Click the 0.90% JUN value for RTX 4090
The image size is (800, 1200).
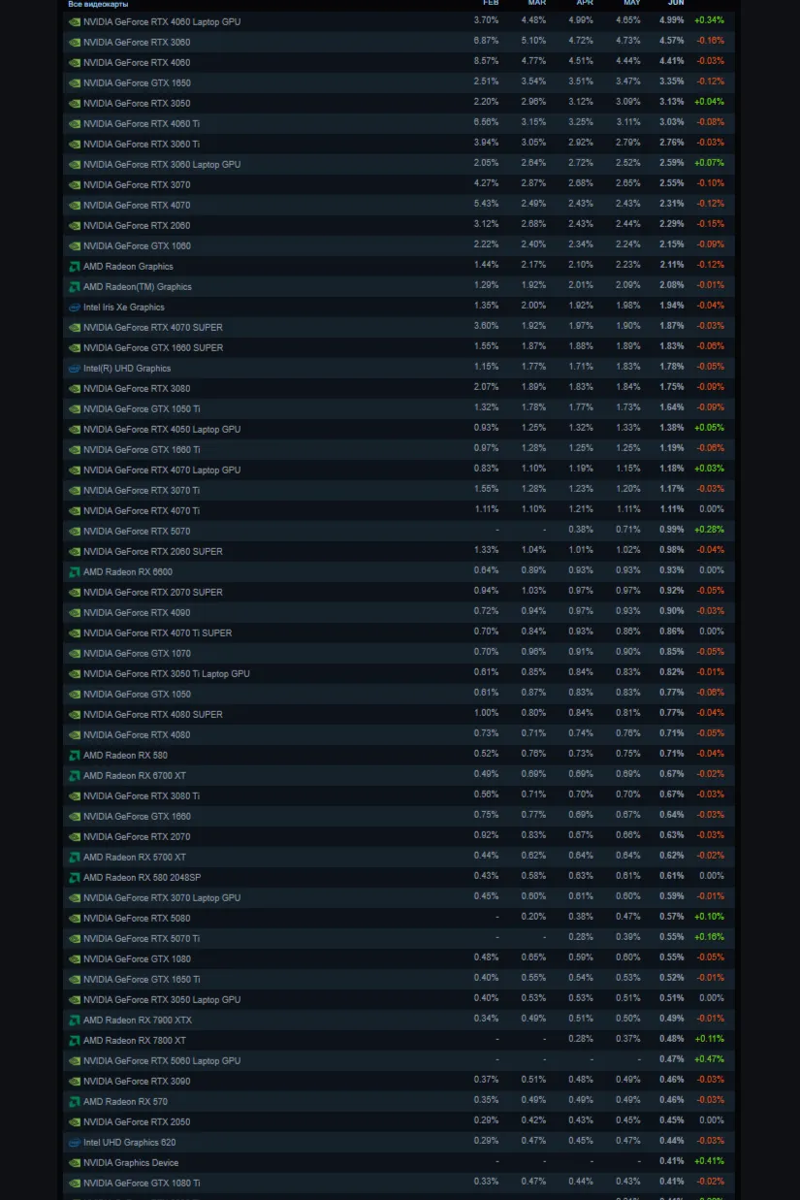[672, 611]
